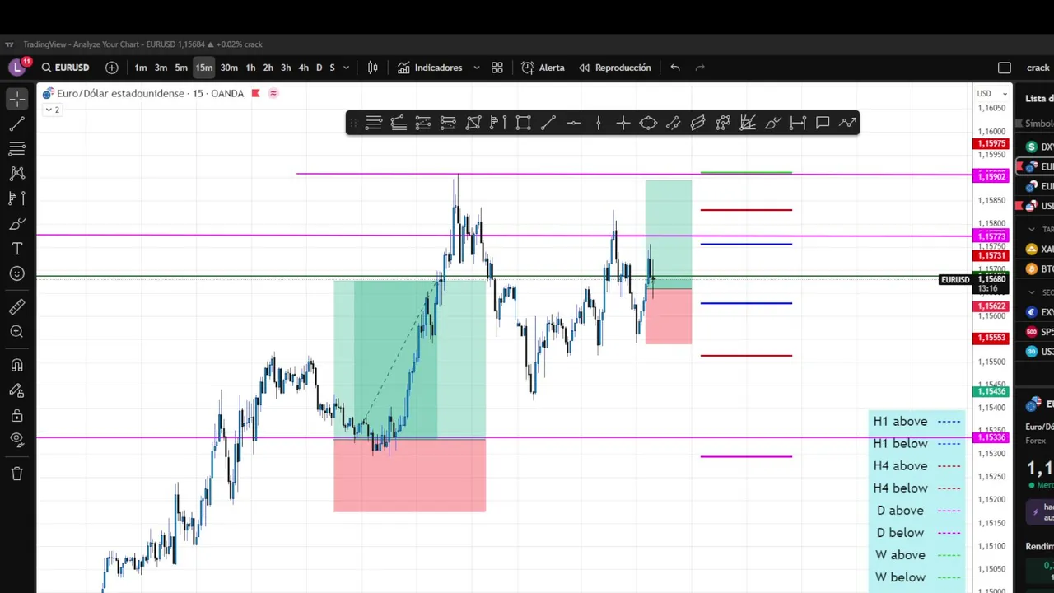Open the emoji and icons tool
The height and width of the screenshot is (593, 1054).
click(17, 273)
